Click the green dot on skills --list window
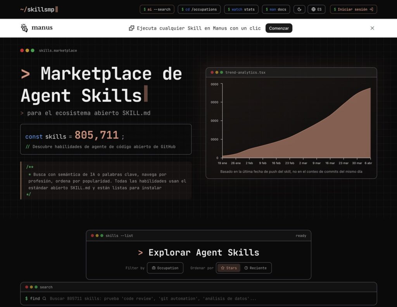397x307 pixels. (x=102, y=235)
